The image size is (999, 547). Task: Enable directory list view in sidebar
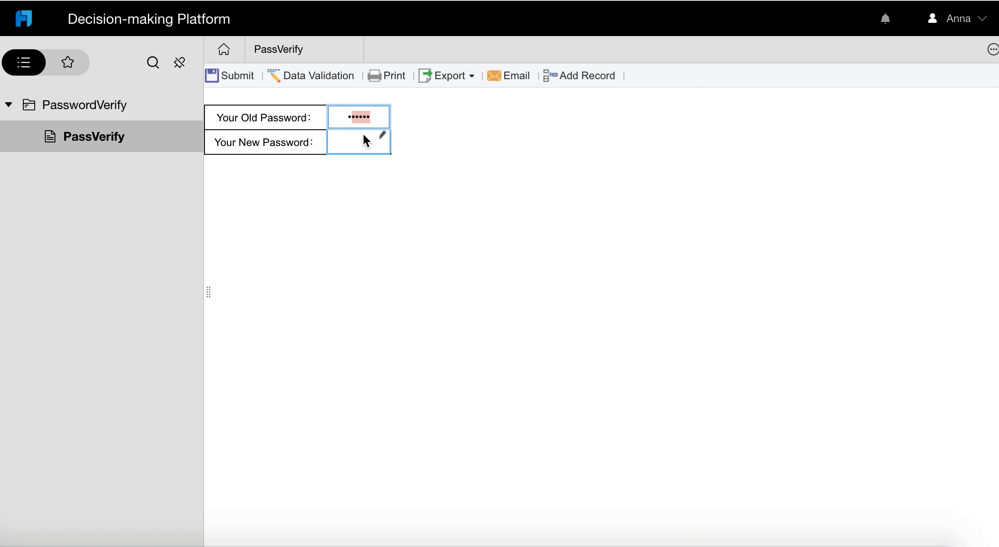(23, 62)
